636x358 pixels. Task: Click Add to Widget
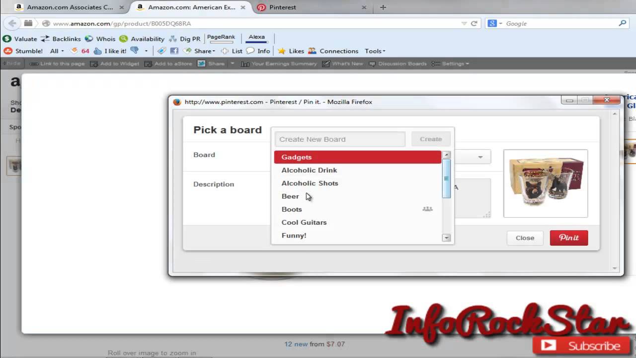coord(115,64)
